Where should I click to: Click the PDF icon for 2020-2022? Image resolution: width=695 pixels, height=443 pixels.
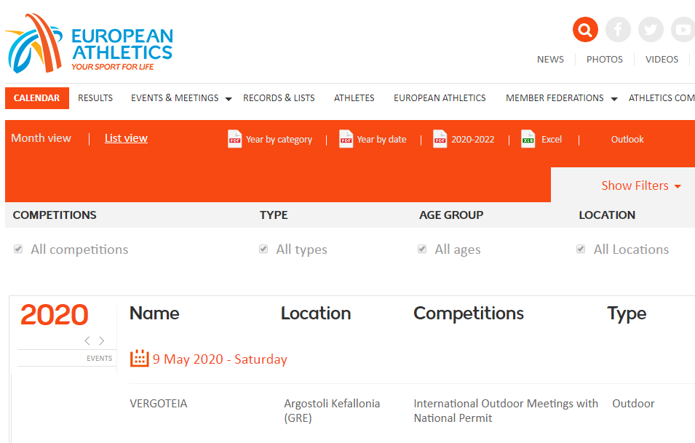pyautogui.click(x=440, y=139)
